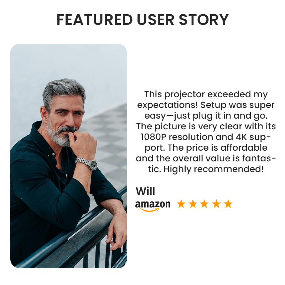Click the first orange rating star
Screen dimensions: 285x285
(x=181, y=204)
